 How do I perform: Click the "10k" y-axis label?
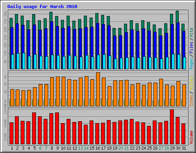pos(5,53)
